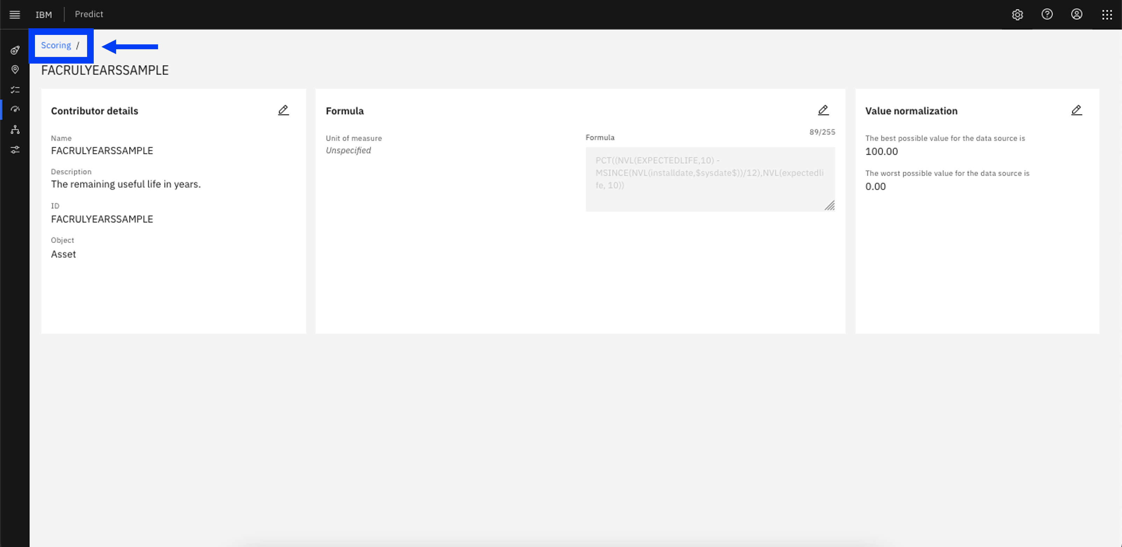Click the left sidebar people/org icon
Screen dimensions: 1122x547
[15, 130]
